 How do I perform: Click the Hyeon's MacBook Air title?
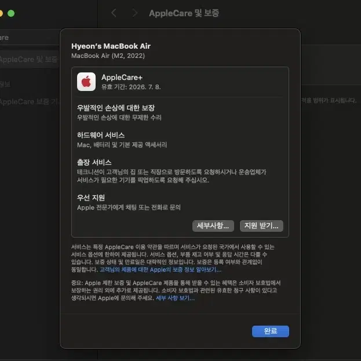(x=111, y=46)
